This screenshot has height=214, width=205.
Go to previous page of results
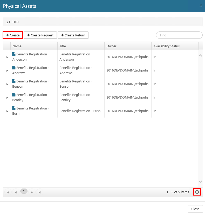pos(16,192)
